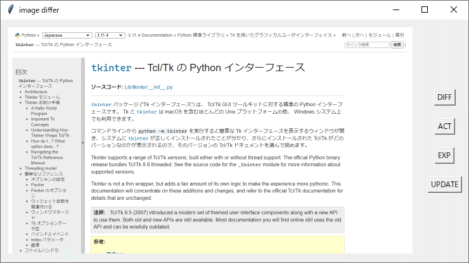
Task: Click the feather icon in the title bar
Action: pos(11,9)
